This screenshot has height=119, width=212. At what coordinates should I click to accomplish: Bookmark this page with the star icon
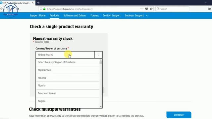click(x=151, y=9)
